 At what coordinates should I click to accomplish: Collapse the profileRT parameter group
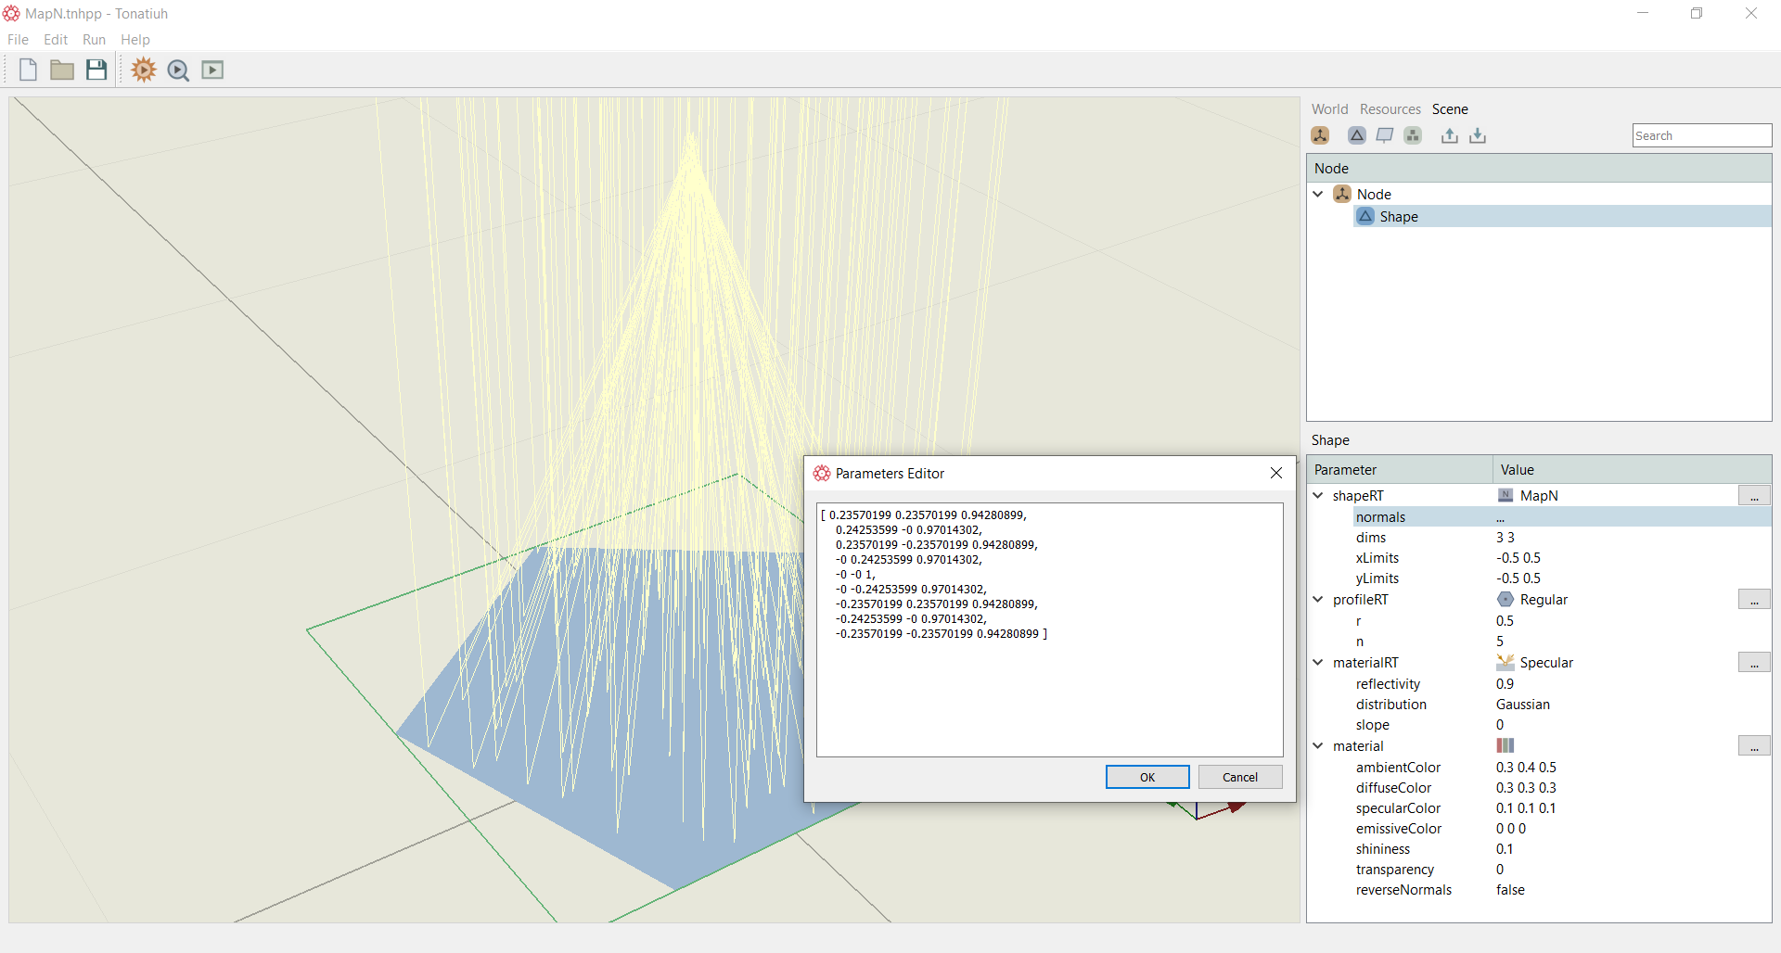click(x=1318, y=600)
